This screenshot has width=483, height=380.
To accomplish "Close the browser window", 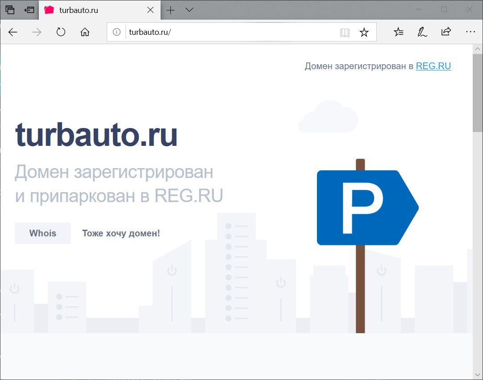I will [x=469, y=9].
